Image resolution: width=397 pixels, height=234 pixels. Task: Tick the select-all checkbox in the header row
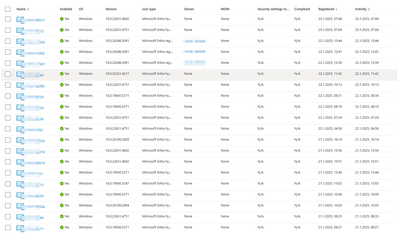click(x=8, y=9)
